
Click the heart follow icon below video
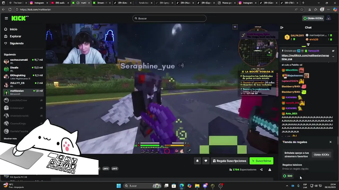(206, 161)
